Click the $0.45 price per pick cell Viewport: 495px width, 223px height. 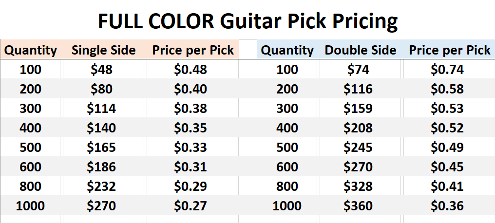point(447,167)
